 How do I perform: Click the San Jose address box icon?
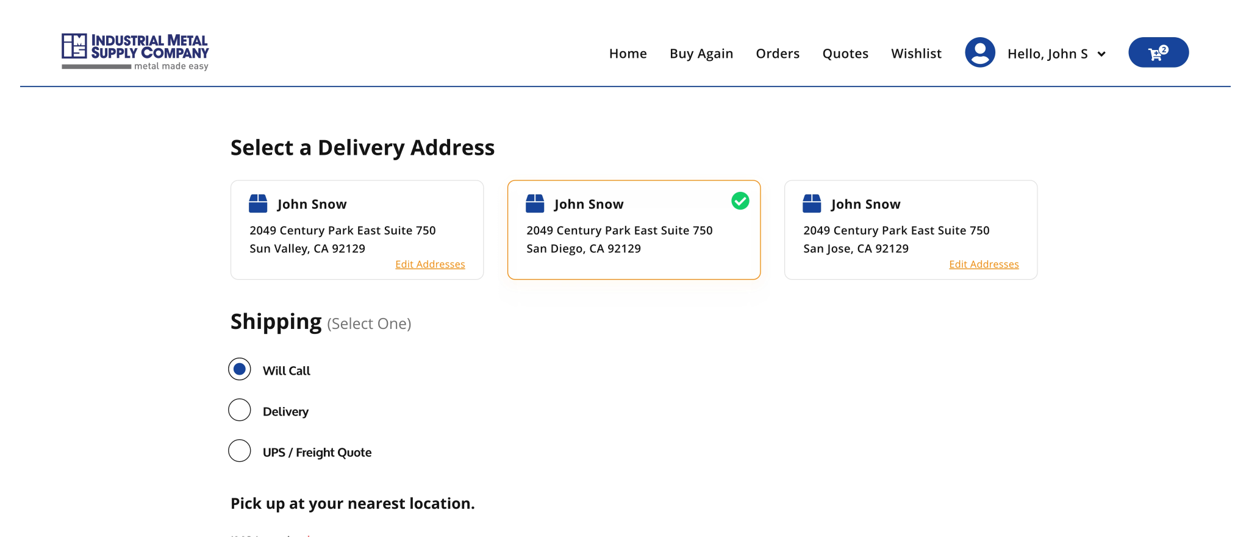pos(812,203)
